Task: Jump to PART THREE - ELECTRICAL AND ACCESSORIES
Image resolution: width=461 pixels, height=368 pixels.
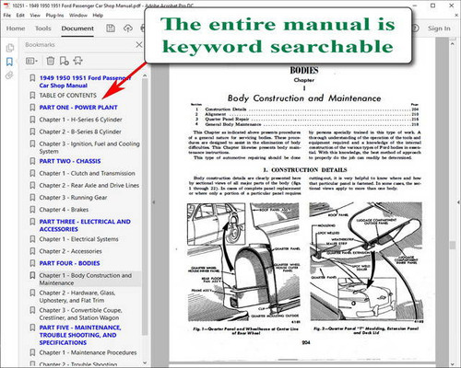Action: point(85,225)
